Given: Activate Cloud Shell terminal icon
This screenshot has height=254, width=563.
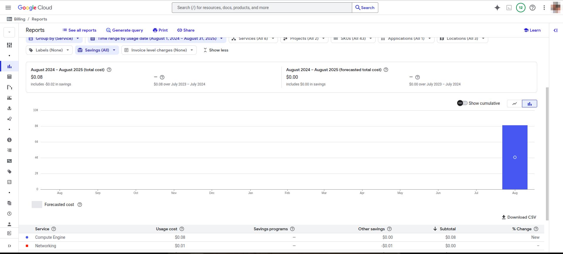Looking at the screenshot, I should pyautogui.click(x=509, y=8).
